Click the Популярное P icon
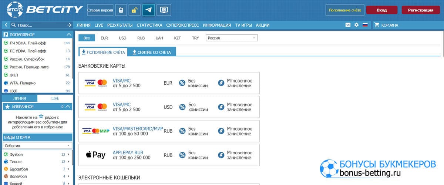Screen dimensions: 444x185 pos(6,34)
